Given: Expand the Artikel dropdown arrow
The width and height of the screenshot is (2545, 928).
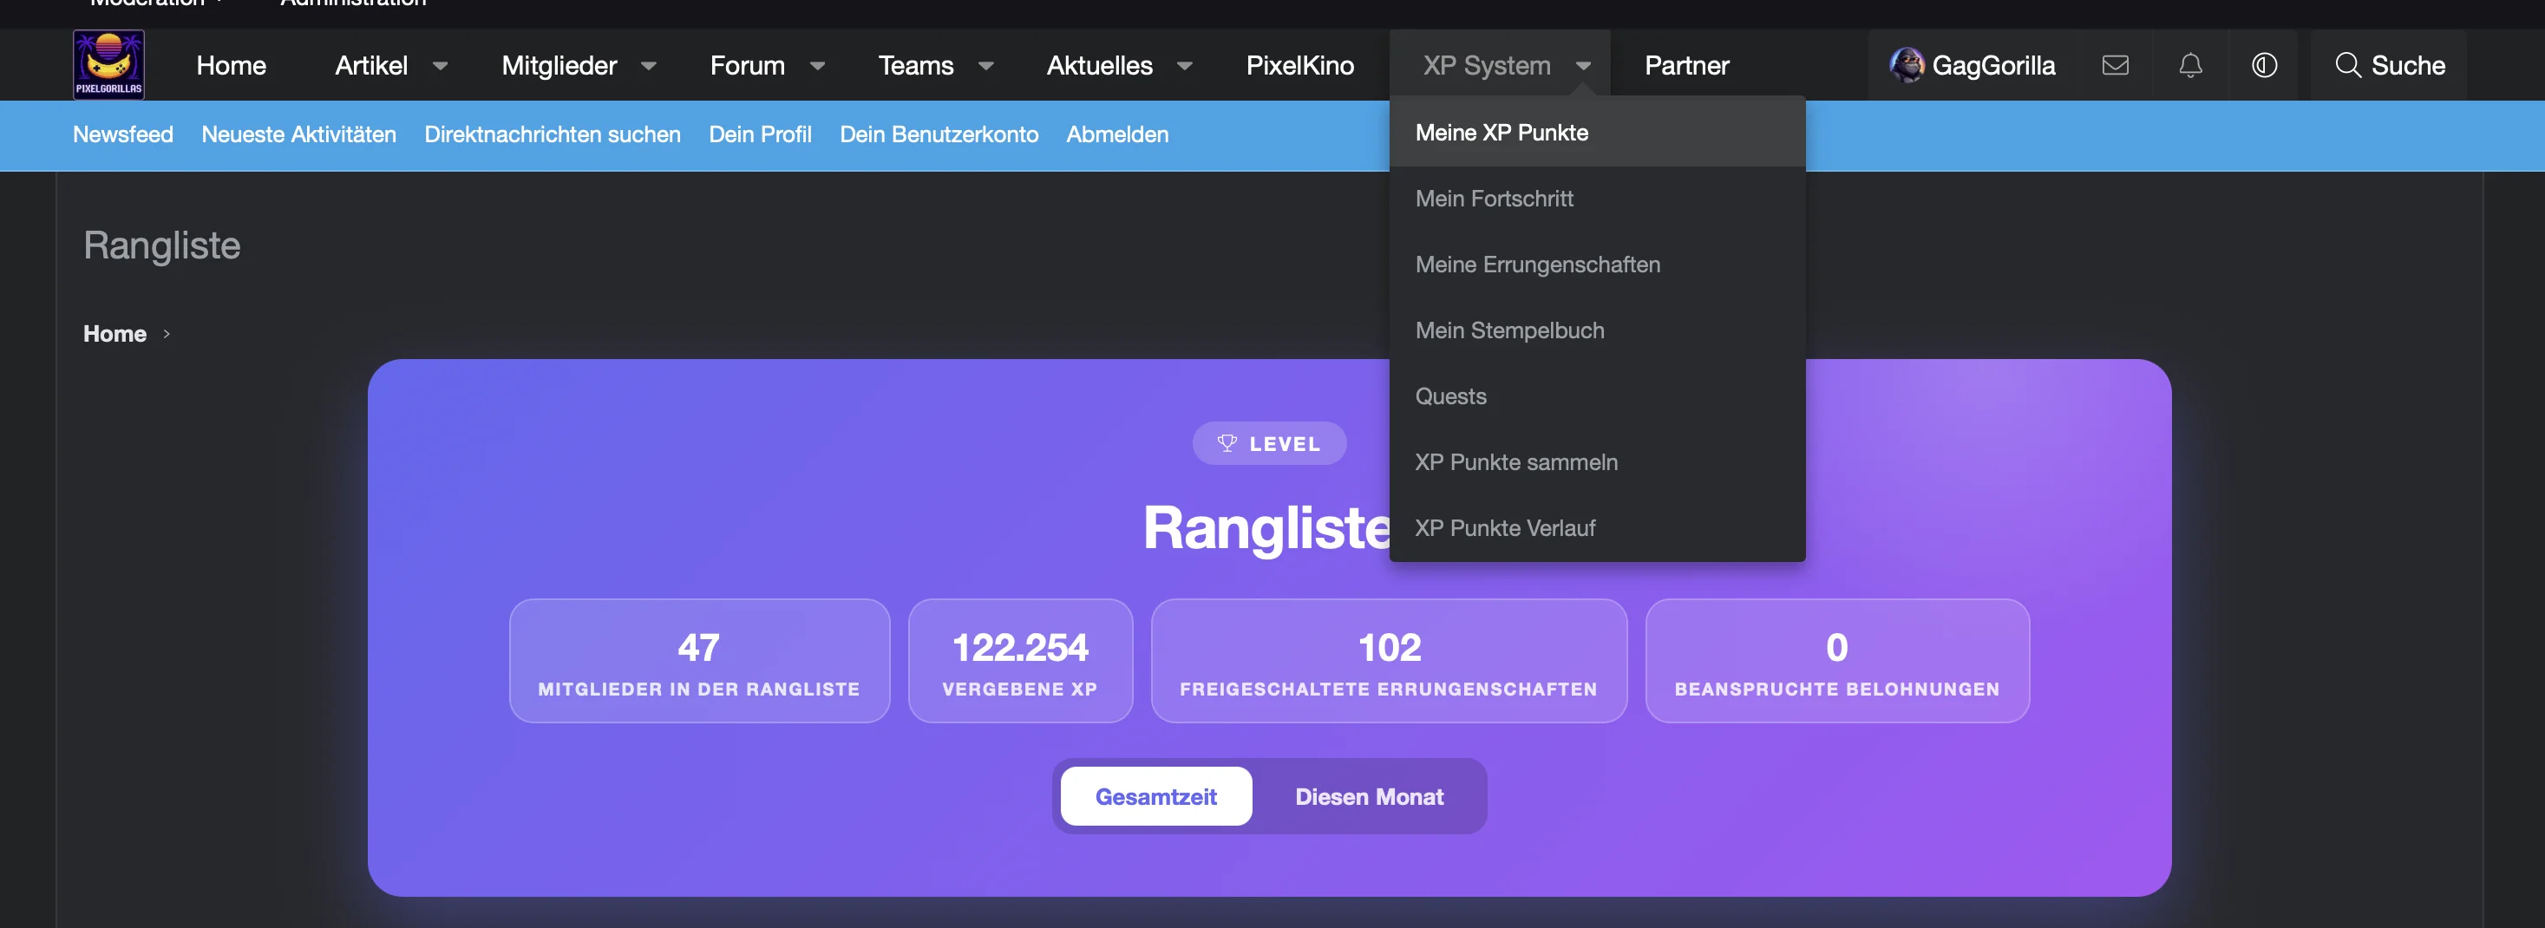Looking at the screenshot, I should [440, 66].
